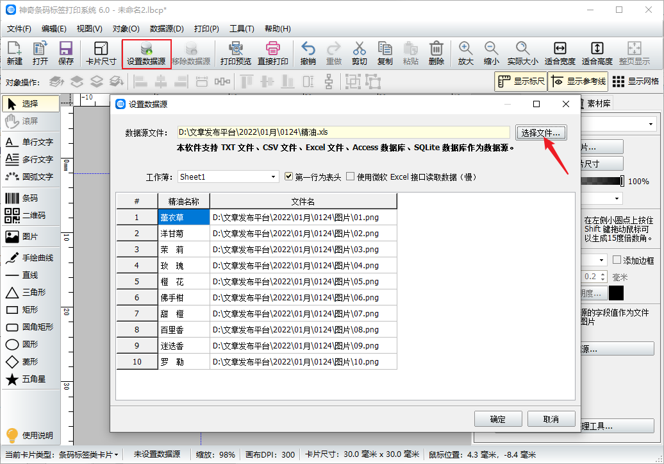Select the 圆形 circle tool
The width and height of the screenshot is (664, 464).
coord(29,345)
